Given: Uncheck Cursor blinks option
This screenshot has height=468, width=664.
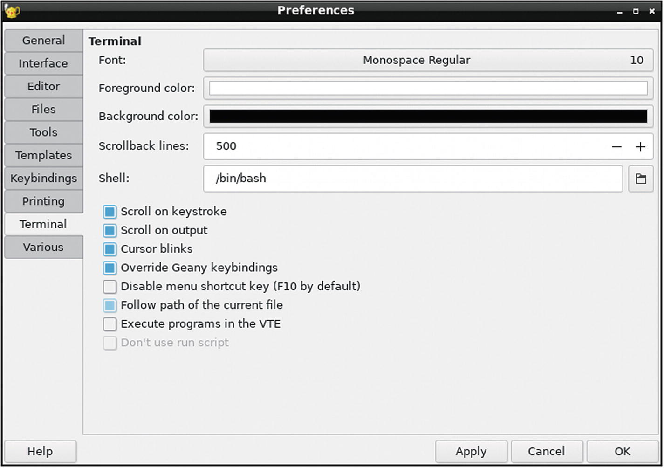Looking at the screenshot, I should (x=110, y=249).
